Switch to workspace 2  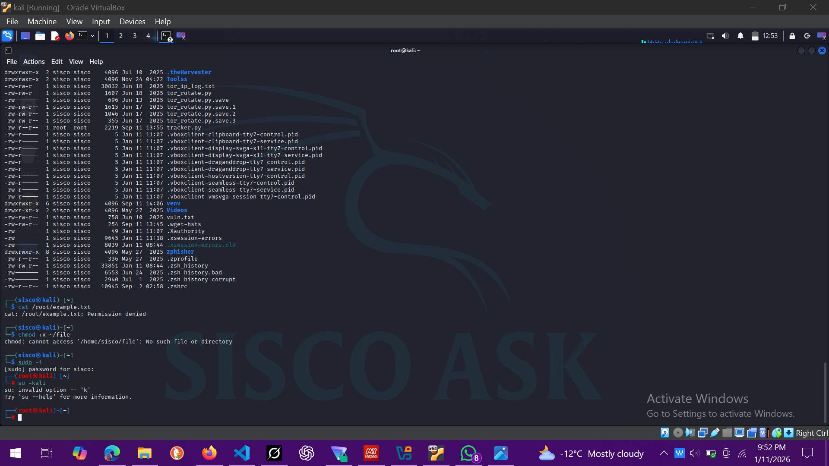pos(121,36)
